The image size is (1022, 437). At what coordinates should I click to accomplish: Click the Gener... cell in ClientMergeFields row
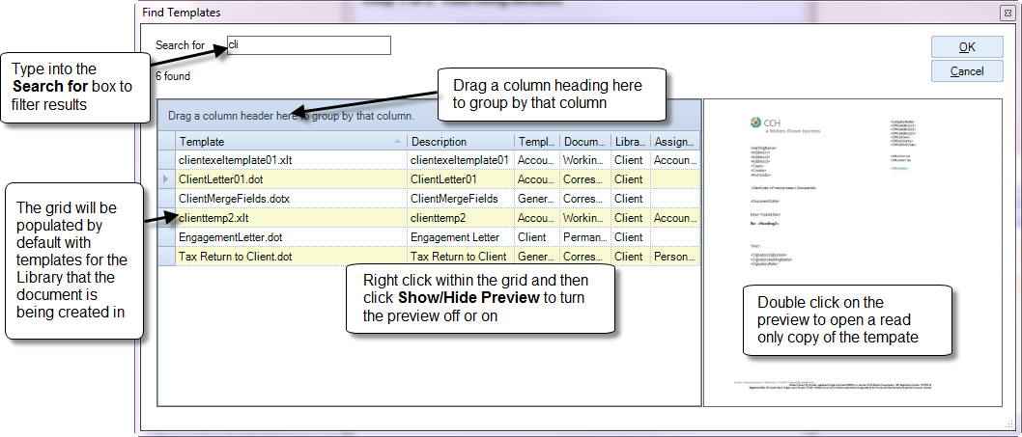pyautogui.click(x=537, y=199)
